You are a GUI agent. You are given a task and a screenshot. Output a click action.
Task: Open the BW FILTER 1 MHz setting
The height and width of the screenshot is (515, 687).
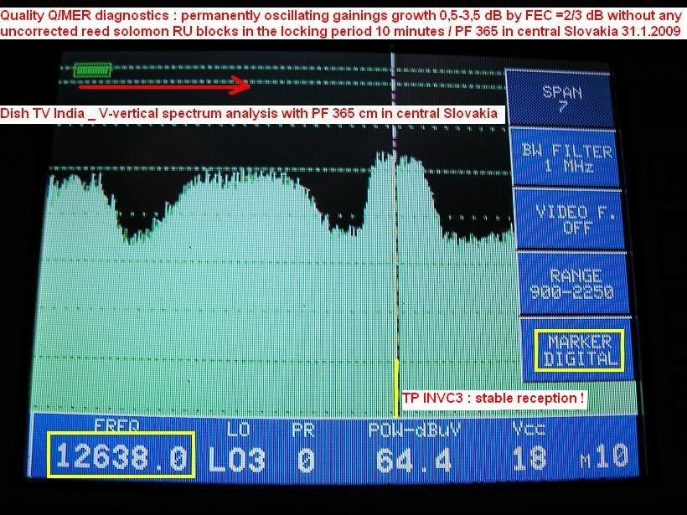pyautogui.click(x=567, y=157)
